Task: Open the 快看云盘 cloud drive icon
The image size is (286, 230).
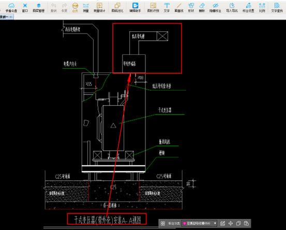Action: [x=11, y=8]
